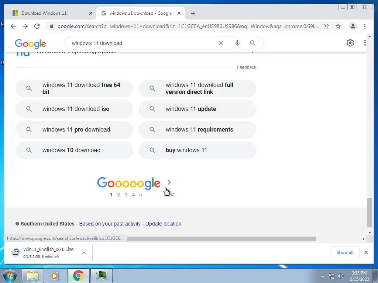Viewport: 378px width, 283px height.
Task: Open the windows 10 download suggestion
Action: point(74,150)
